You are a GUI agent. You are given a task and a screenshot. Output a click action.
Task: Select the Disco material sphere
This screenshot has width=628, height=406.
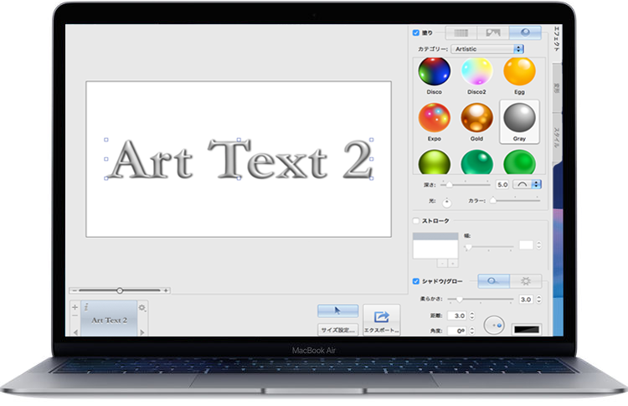click(434, 71)
